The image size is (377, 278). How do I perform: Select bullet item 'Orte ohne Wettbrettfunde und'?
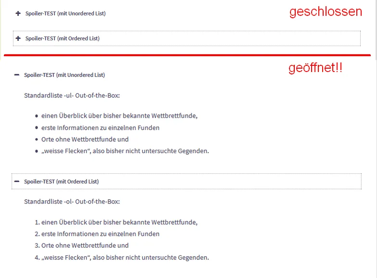pos(85,139)
